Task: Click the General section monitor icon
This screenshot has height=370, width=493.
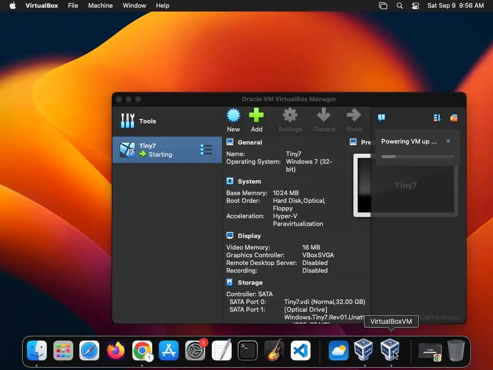Action: tap(230, 142)
